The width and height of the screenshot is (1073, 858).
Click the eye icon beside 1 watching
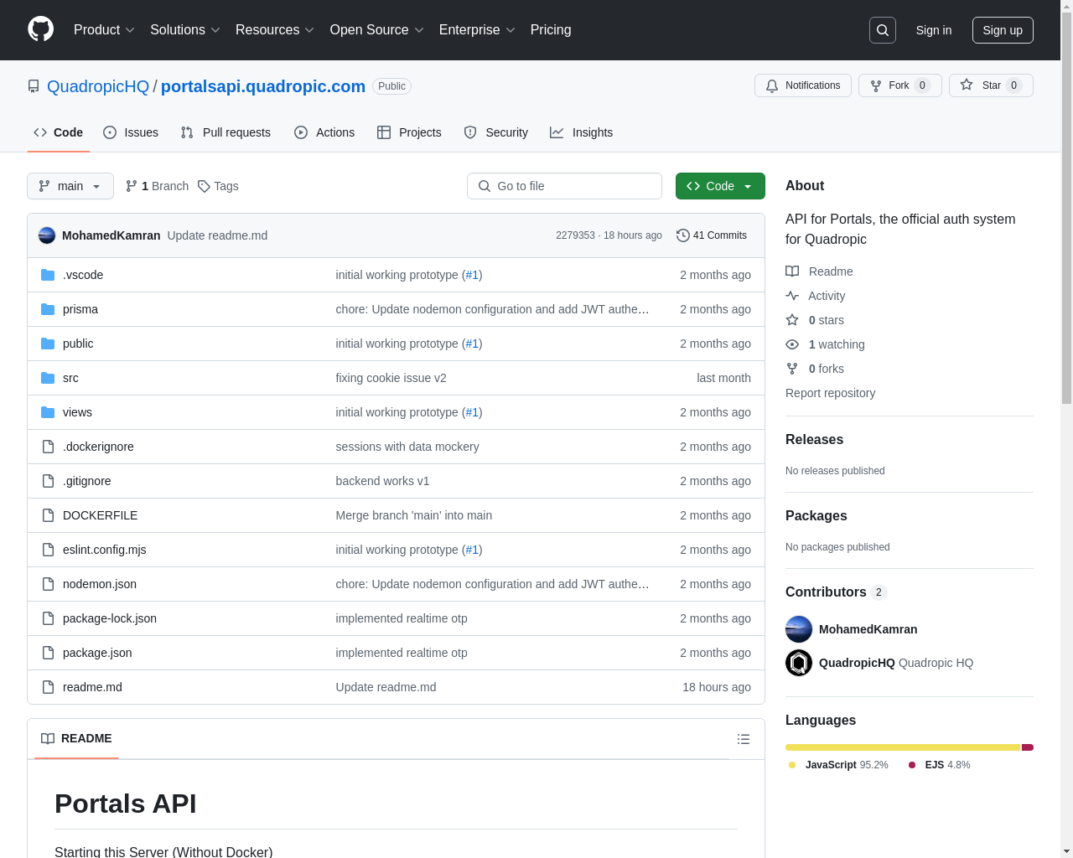792,344
